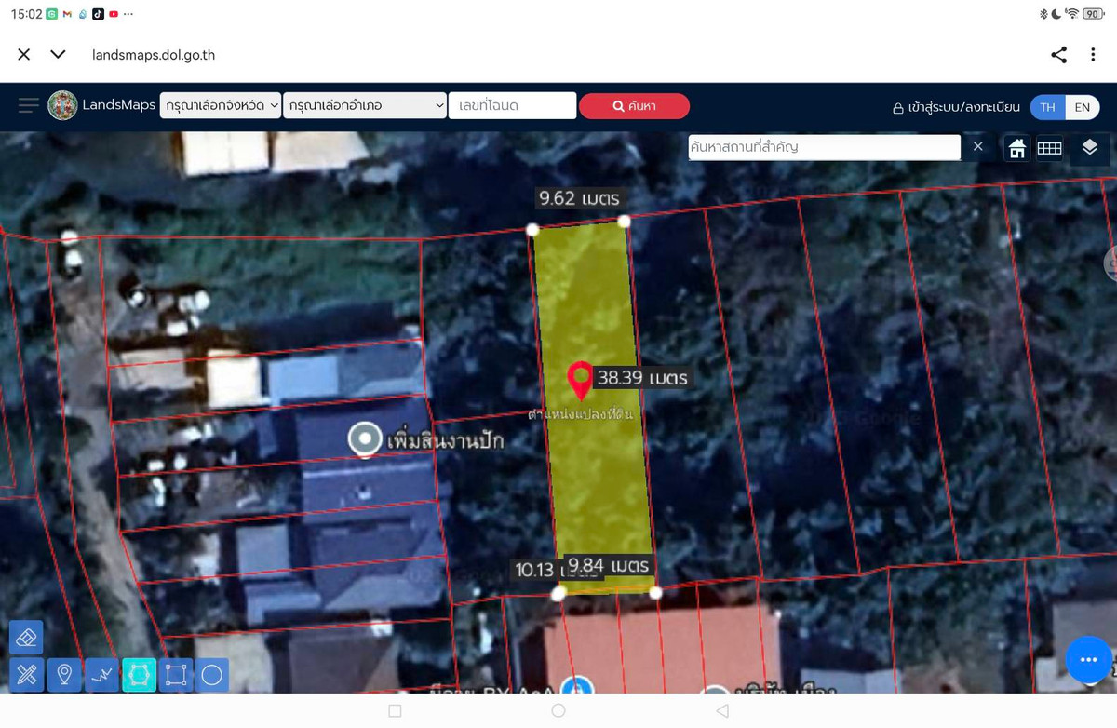Click the เลขที่โฉนด deed number field
The image size is (1117, 728).
tap(512, 106)
